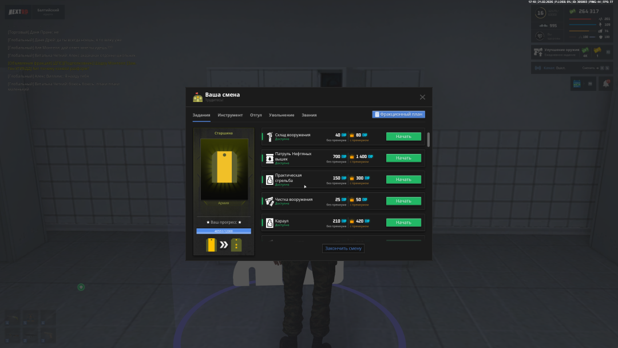This screenshot has width=618, height=348.
Task: Open the notifications bell icon
Action: [605, 84]
